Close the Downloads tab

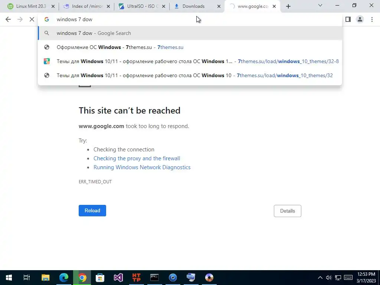point(219,7)
